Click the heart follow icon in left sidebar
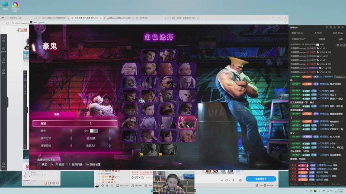This screenshot has height=194, width=346. pos(4,38)
